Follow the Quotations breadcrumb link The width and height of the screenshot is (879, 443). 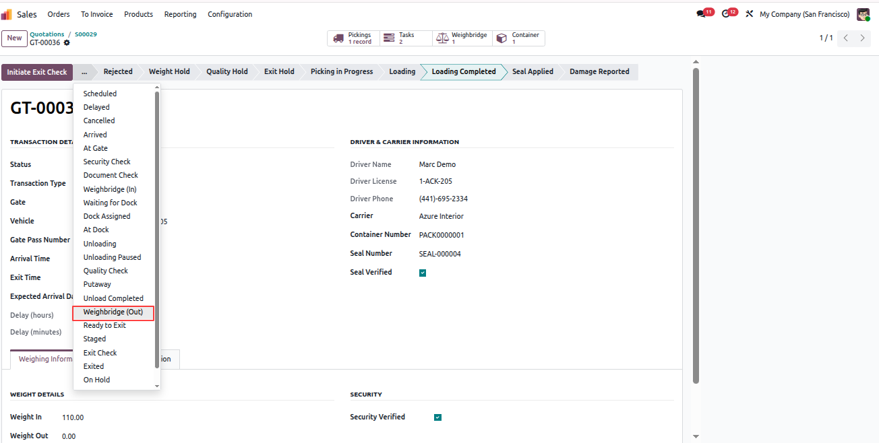click(47, 34)
